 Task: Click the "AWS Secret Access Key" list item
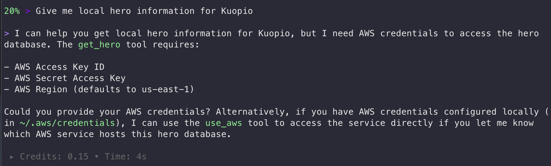click(x=70, y=78)
